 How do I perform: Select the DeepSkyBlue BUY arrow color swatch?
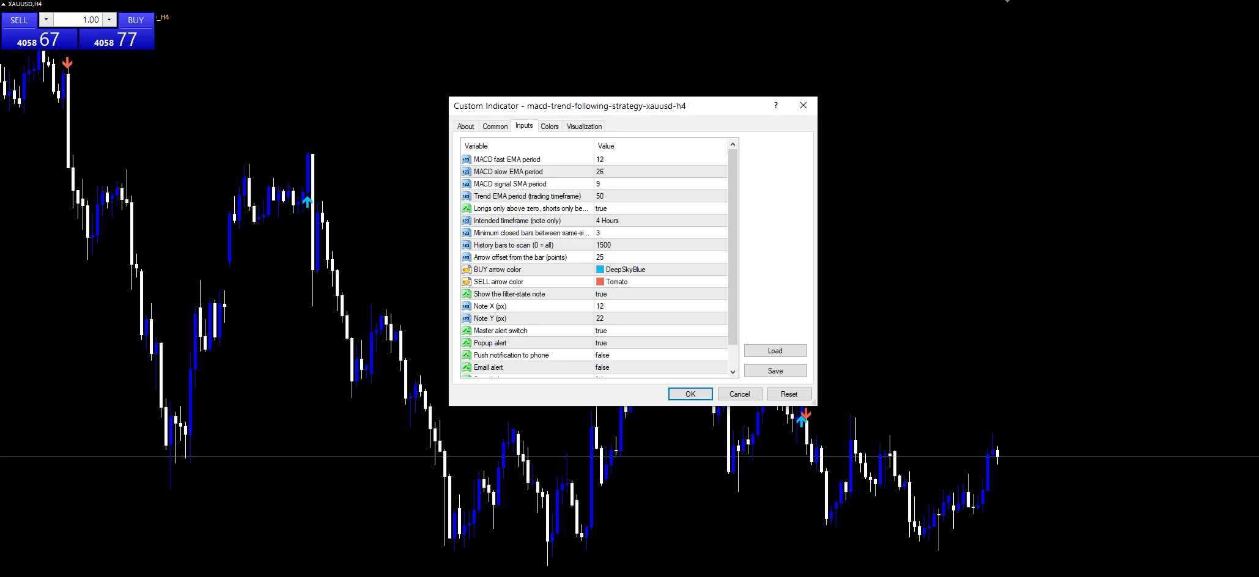pyautogui.click(x=600, y=270)
